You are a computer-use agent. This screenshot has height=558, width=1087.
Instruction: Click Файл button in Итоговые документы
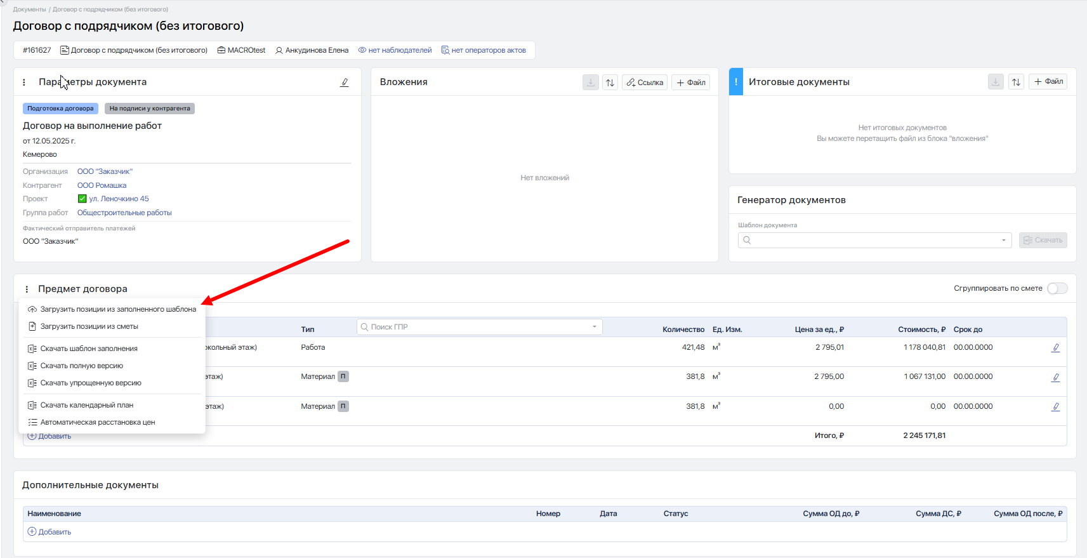pos(1048,81)
